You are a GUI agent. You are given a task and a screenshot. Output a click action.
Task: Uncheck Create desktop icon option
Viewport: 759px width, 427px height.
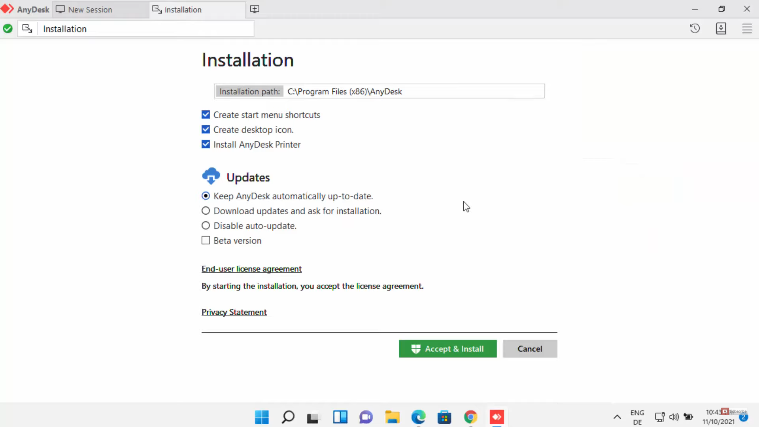206,130
